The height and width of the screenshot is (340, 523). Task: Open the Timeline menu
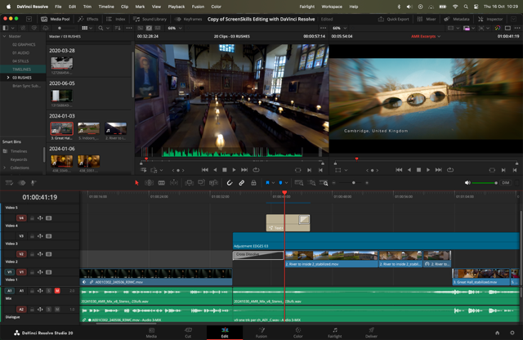[106, 7]
